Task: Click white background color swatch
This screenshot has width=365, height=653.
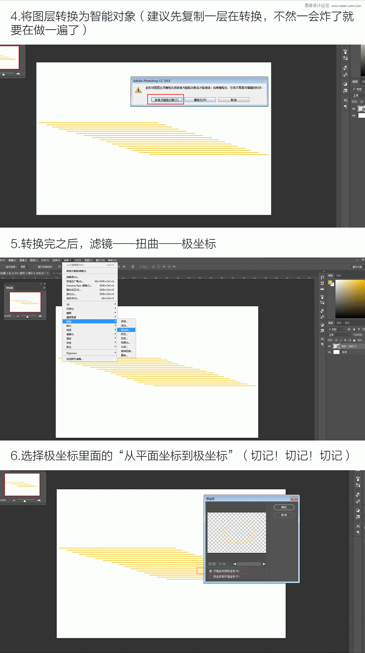Action: (333, 285)
